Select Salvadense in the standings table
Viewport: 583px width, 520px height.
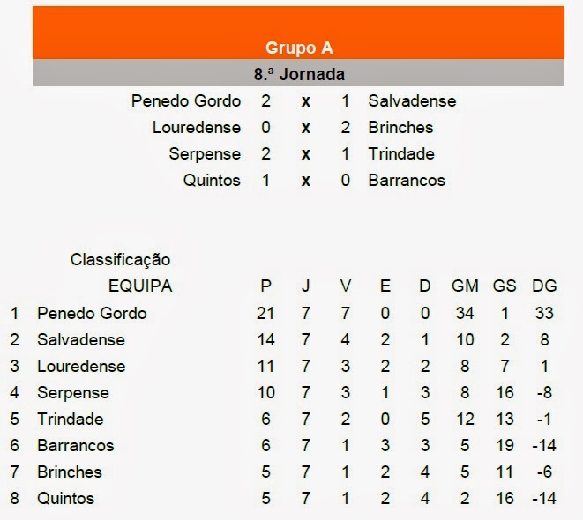[x=81, y=340]
